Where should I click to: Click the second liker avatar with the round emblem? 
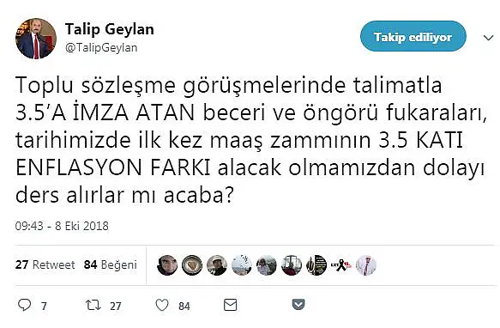(x=192, y=265)
